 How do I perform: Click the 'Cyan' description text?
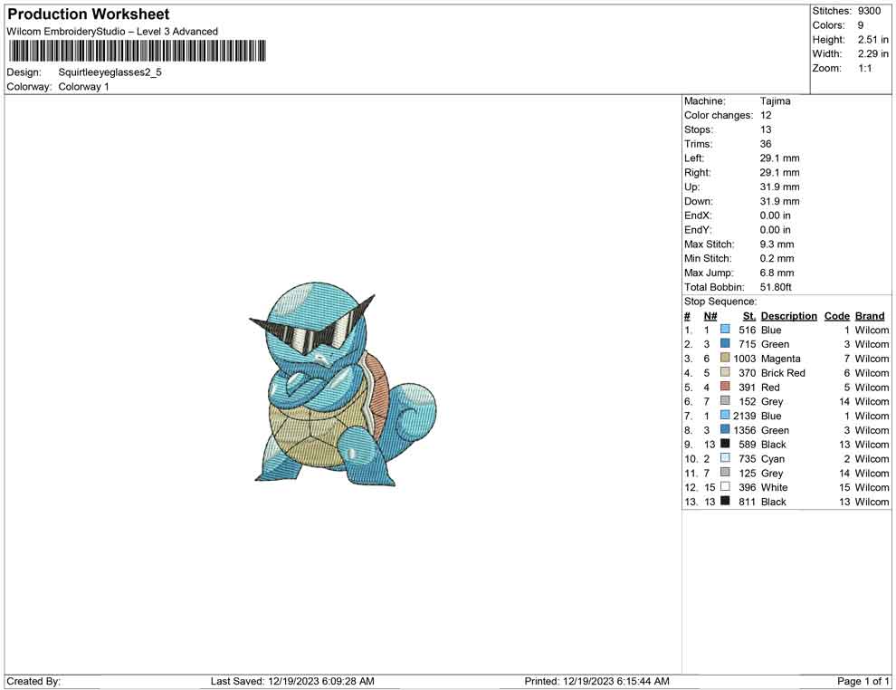[x=773, y=458]
